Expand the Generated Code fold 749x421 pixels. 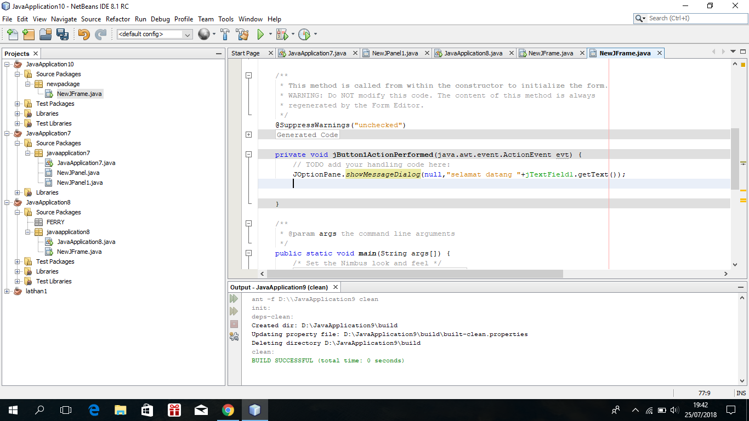248,134
